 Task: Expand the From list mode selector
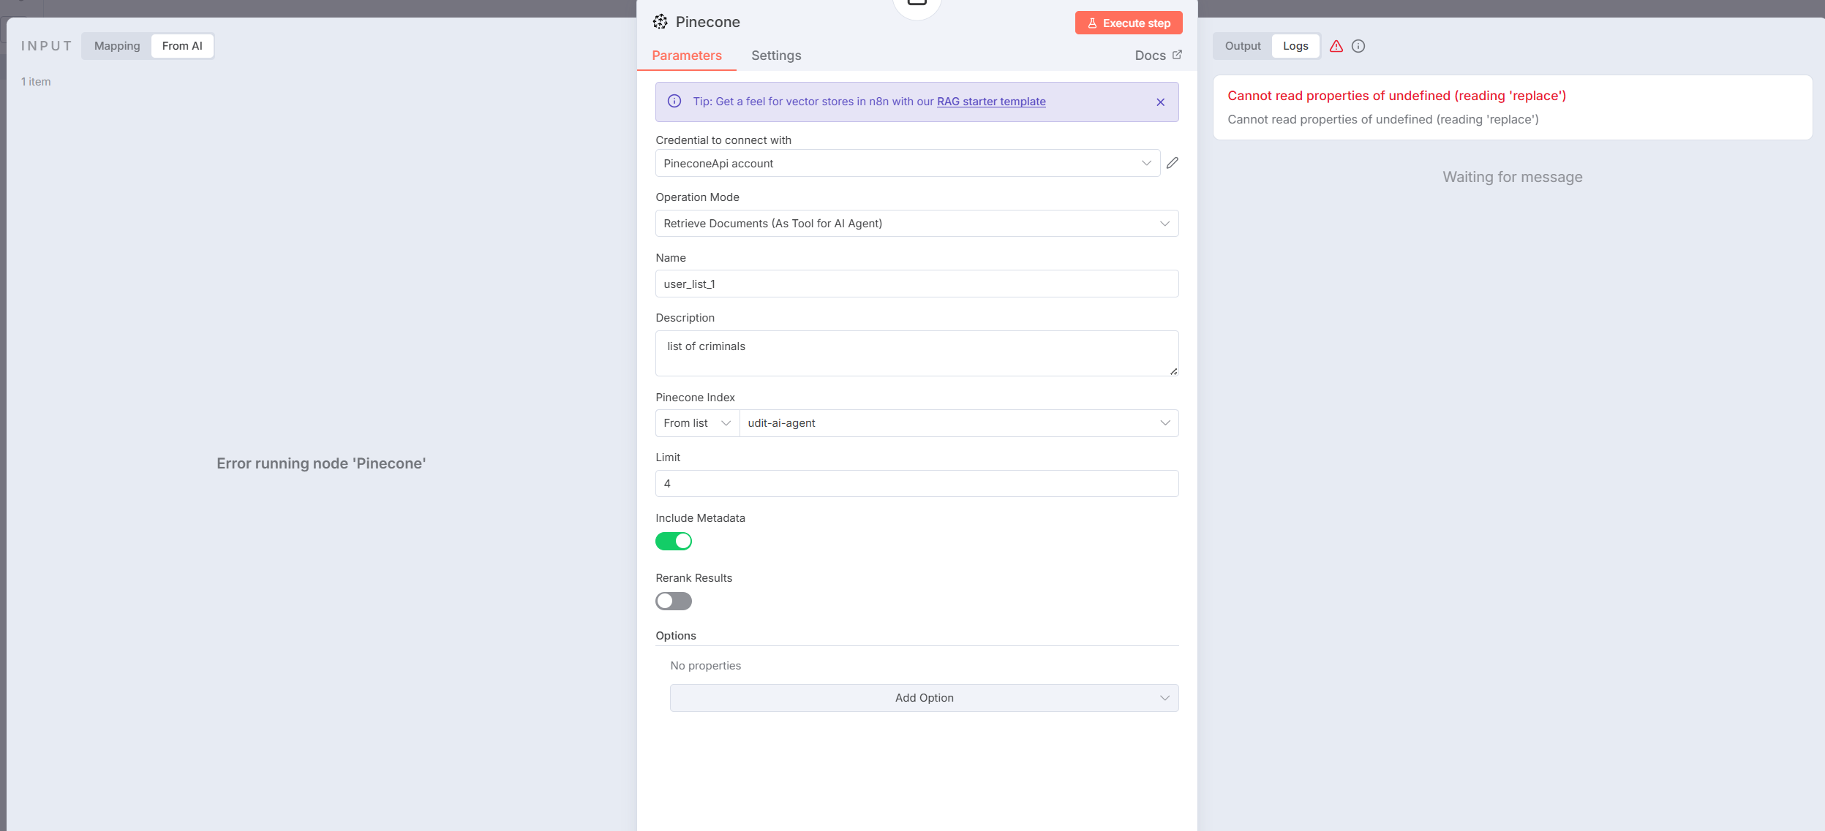coord(696,423)
